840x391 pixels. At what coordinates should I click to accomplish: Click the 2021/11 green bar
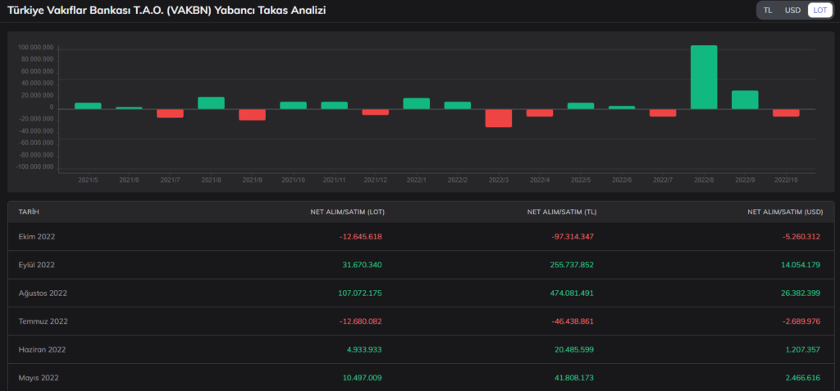point(335,106)
